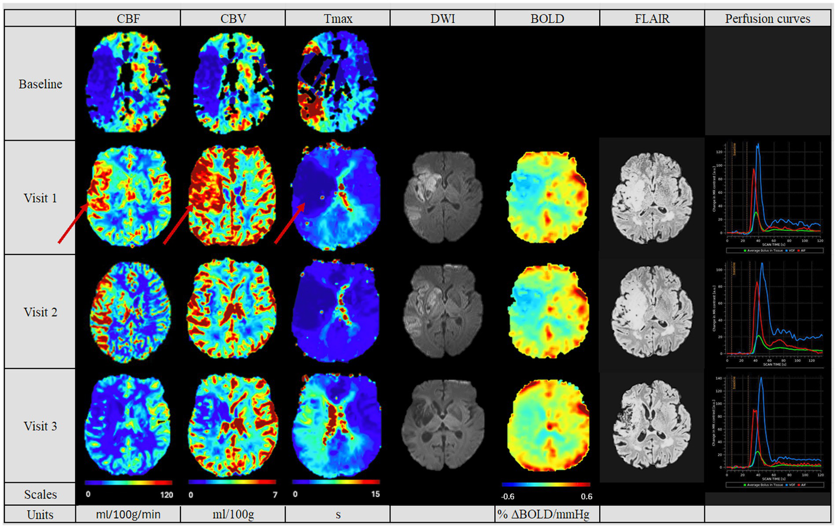Click the Visit 2 BOLD map

(547, 311)
